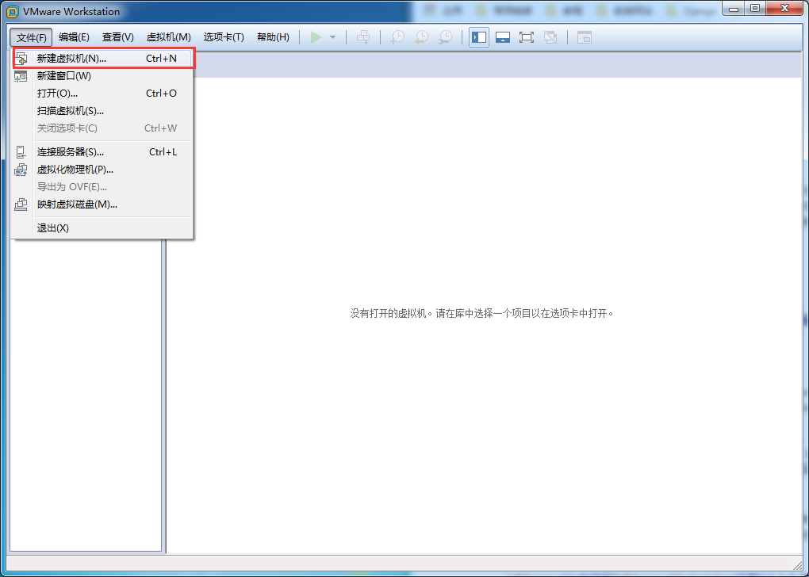Choose 新建虚拟机(N)... from the File menu
The height and width of the screenshot is (577, 809).
click(104, 59)
